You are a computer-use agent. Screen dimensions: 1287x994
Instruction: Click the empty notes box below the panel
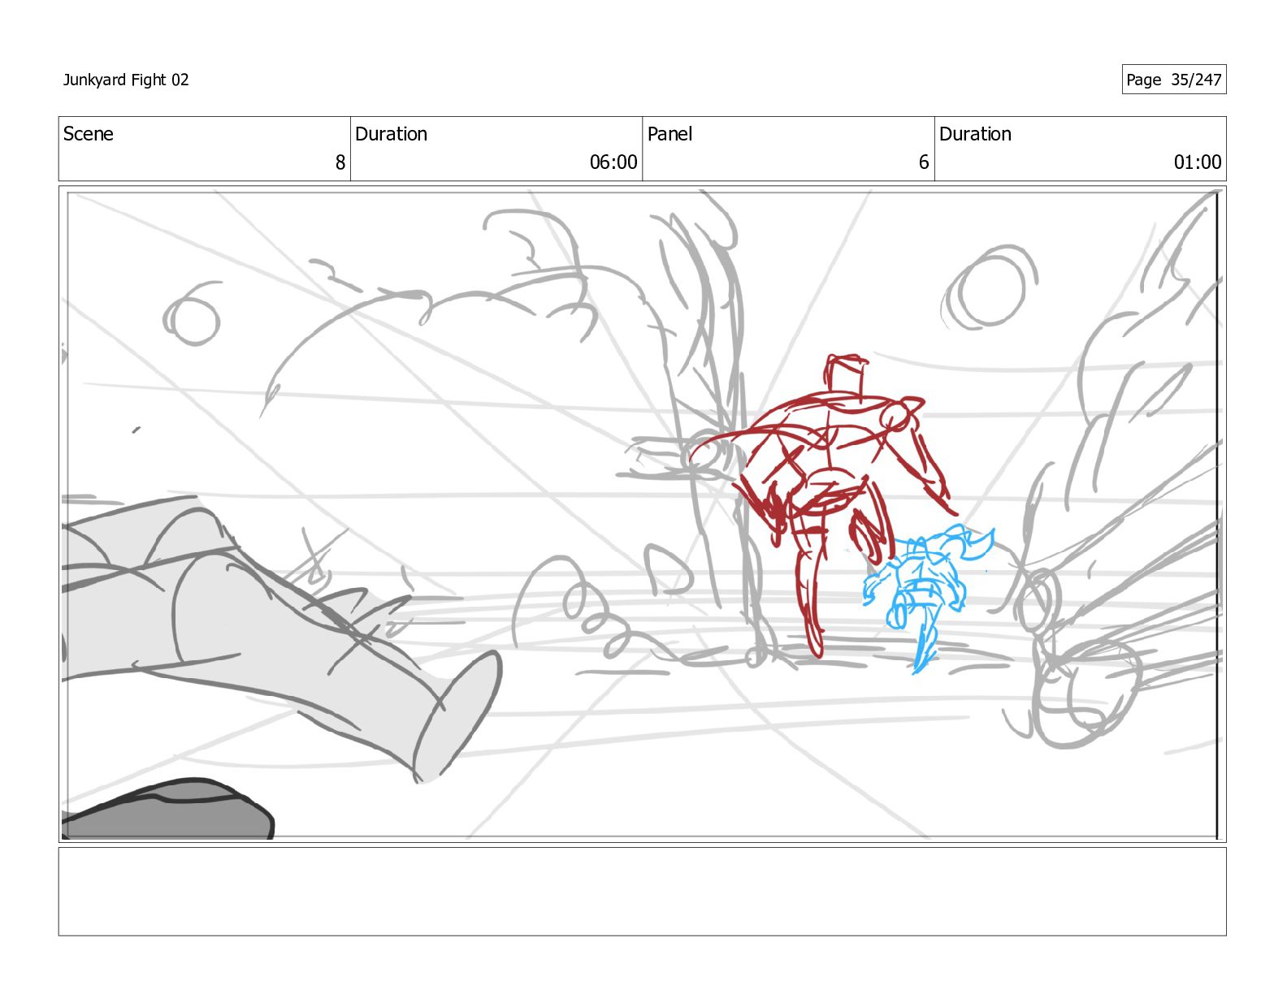click(x=642, y=892)
